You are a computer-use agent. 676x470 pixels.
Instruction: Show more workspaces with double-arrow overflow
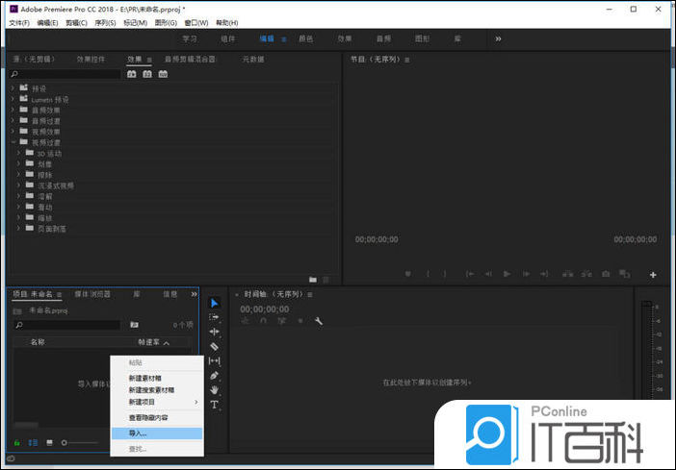point(498,39)
